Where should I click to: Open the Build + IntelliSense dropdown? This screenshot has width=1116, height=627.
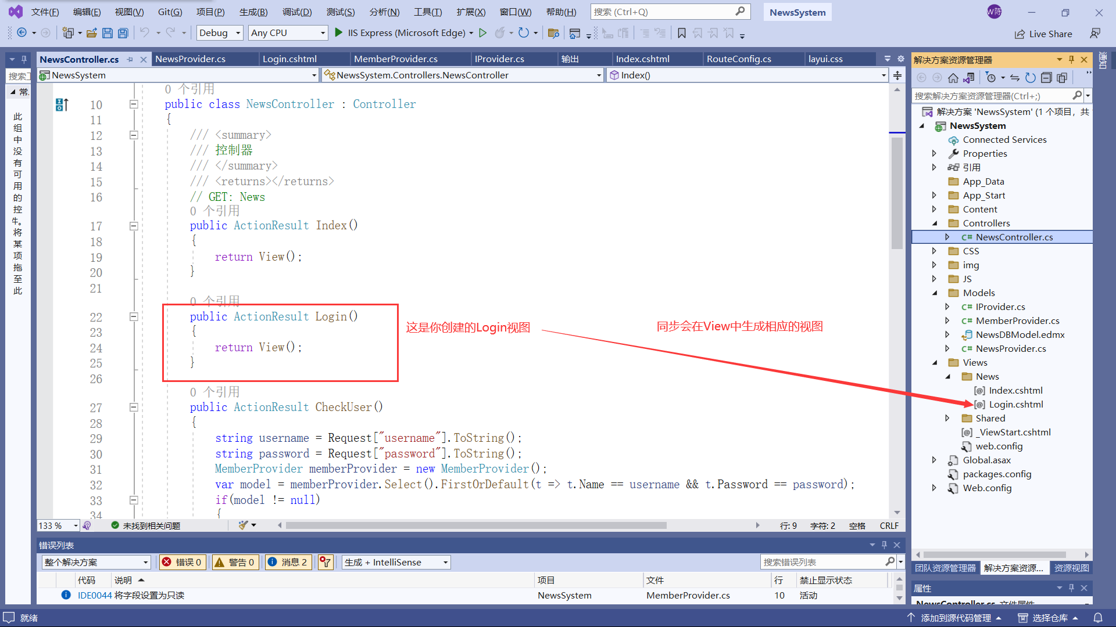tap(396, 562)
